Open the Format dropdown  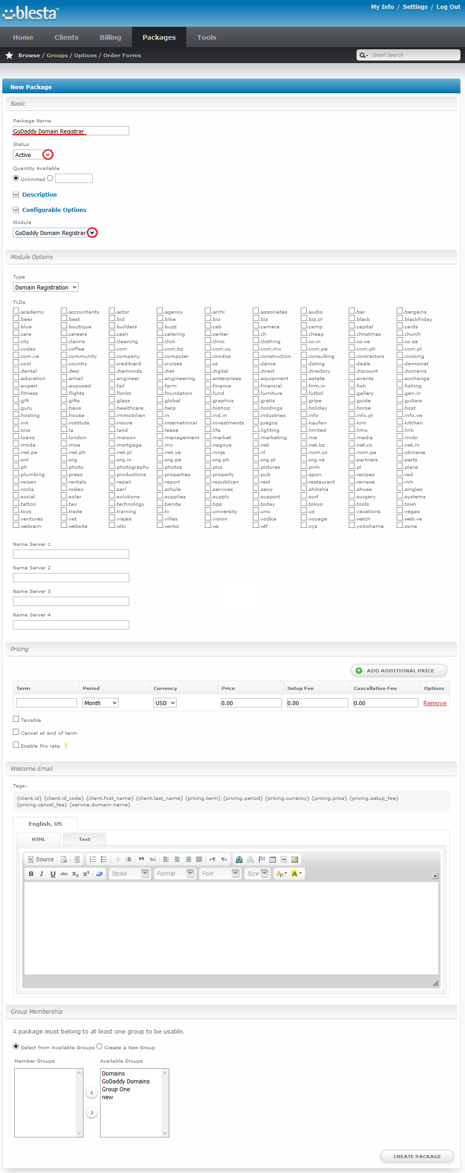[x=175, y=874]
